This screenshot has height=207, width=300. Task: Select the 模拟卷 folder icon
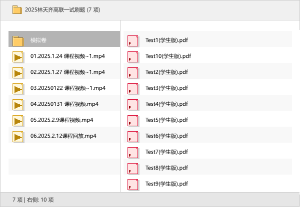18,40
